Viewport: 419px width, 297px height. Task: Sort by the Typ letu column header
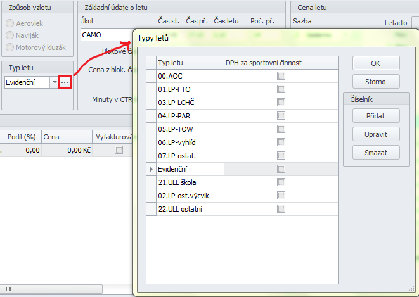[x=189, y=62]
